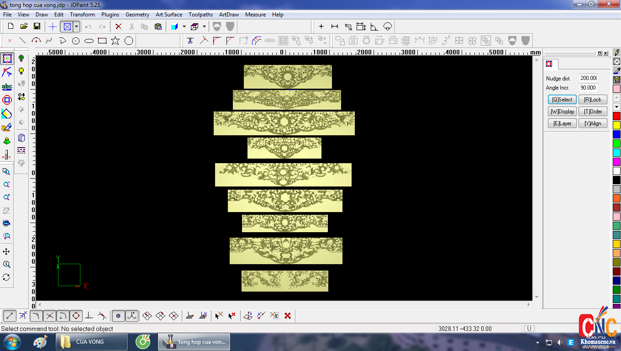Open the Art Surface menu
This screenshot has width=621, height=351.
pos(168,15)
